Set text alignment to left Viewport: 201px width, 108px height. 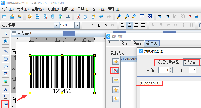pyautogui.click(x=122, y=25)
